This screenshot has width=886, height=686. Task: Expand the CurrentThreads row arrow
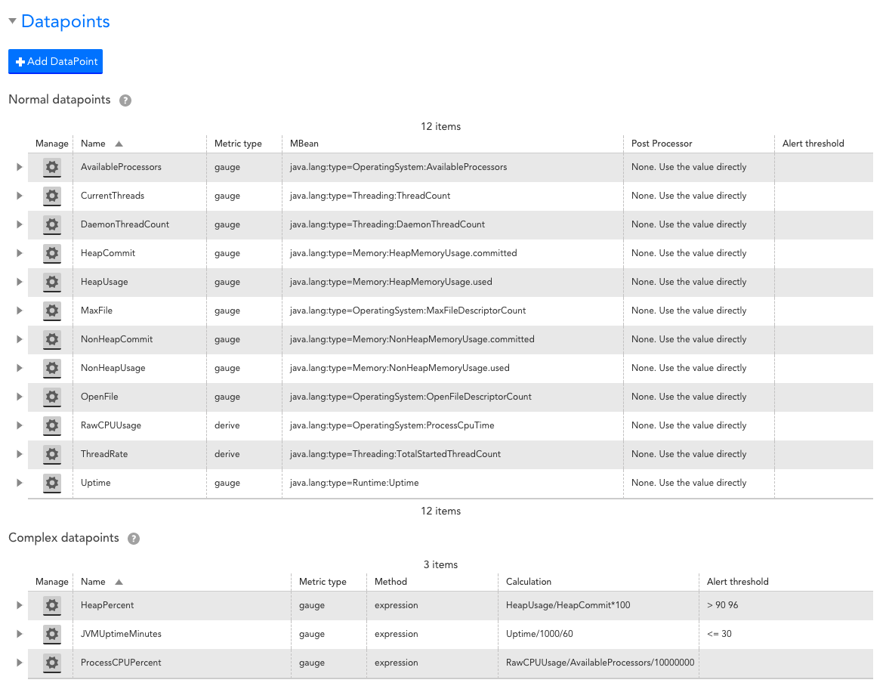(20, 196)
